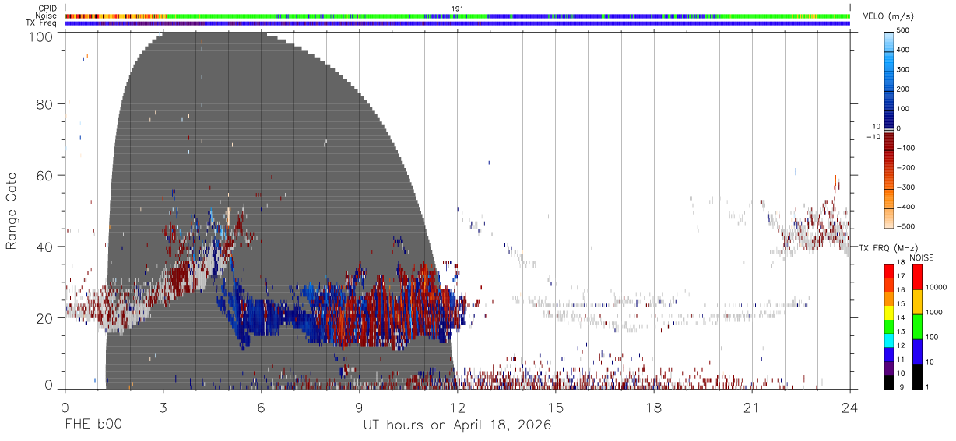The width and height of the screenshot is (956, 441).
Task: Click the 20 range gate tick label
Action: 44,318
